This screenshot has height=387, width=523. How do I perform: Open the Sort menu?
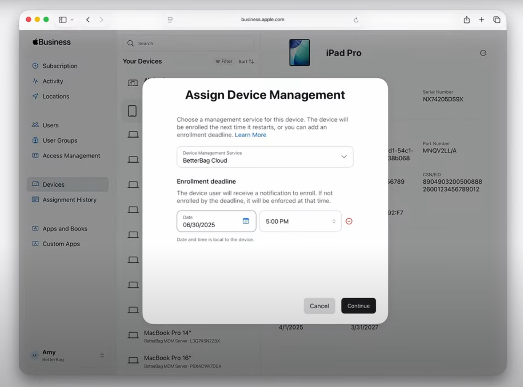point(246,62)
